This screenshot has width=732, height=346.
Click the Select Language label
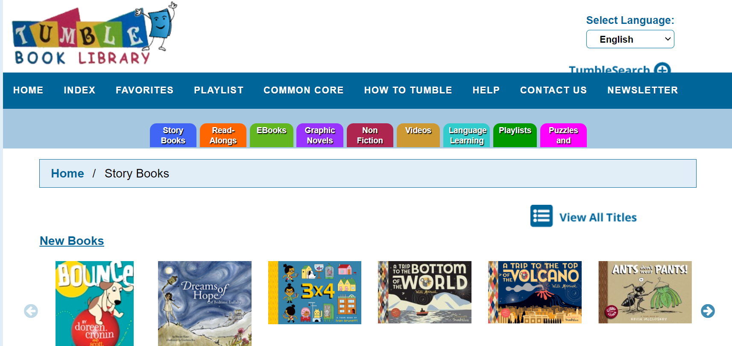(x=630, y=20)
